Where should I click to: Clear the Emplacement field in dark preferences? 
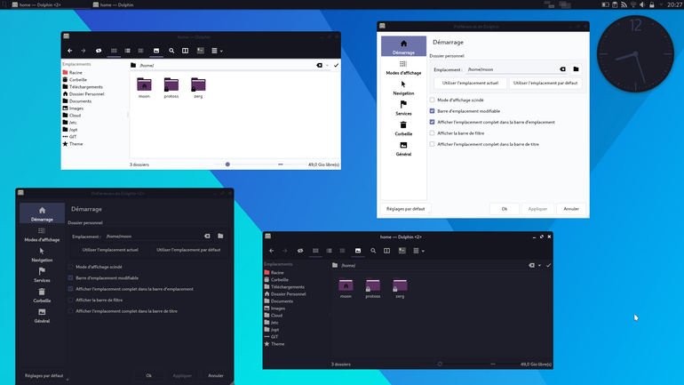[x=207, y=237]
